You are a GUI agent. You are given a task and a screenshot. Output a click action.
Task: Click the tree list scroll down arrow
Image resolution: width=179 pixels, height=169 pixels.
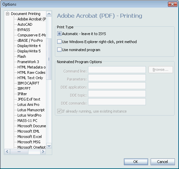point(49,146)
